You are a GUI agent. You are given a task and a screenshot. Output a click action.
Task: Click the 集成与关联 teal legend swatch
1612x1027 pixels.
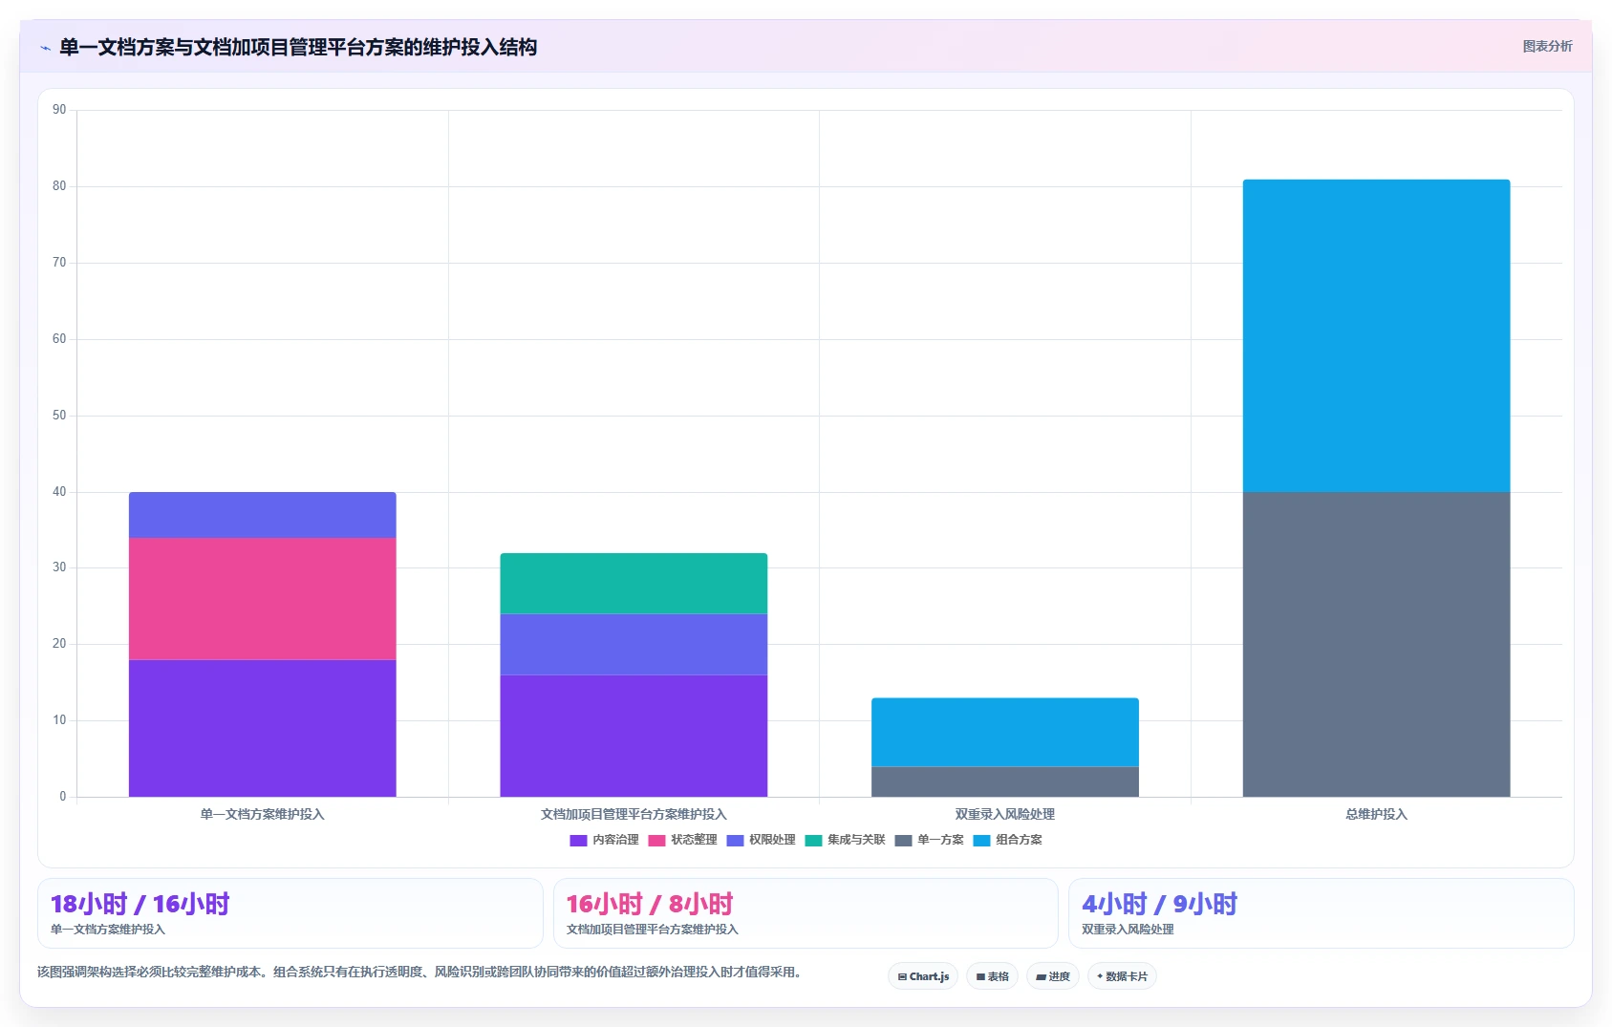pos(813,841)
